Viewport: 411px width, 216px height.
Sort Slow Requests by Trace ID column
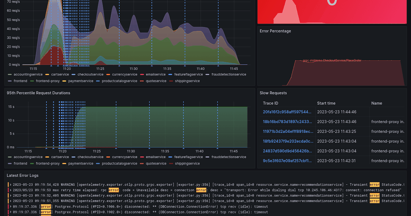(x=271, y=103)
